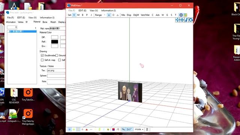Click the Tex field containing pic.png
This screenshot has height=135, width=240.
[56, 70]
